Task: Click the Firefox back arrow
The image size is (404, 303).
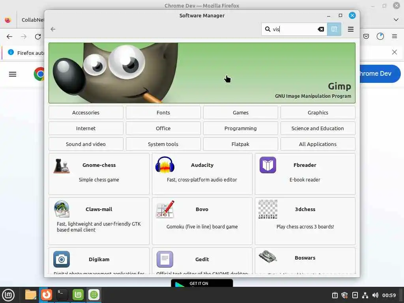Action: (x=9, y=37)
